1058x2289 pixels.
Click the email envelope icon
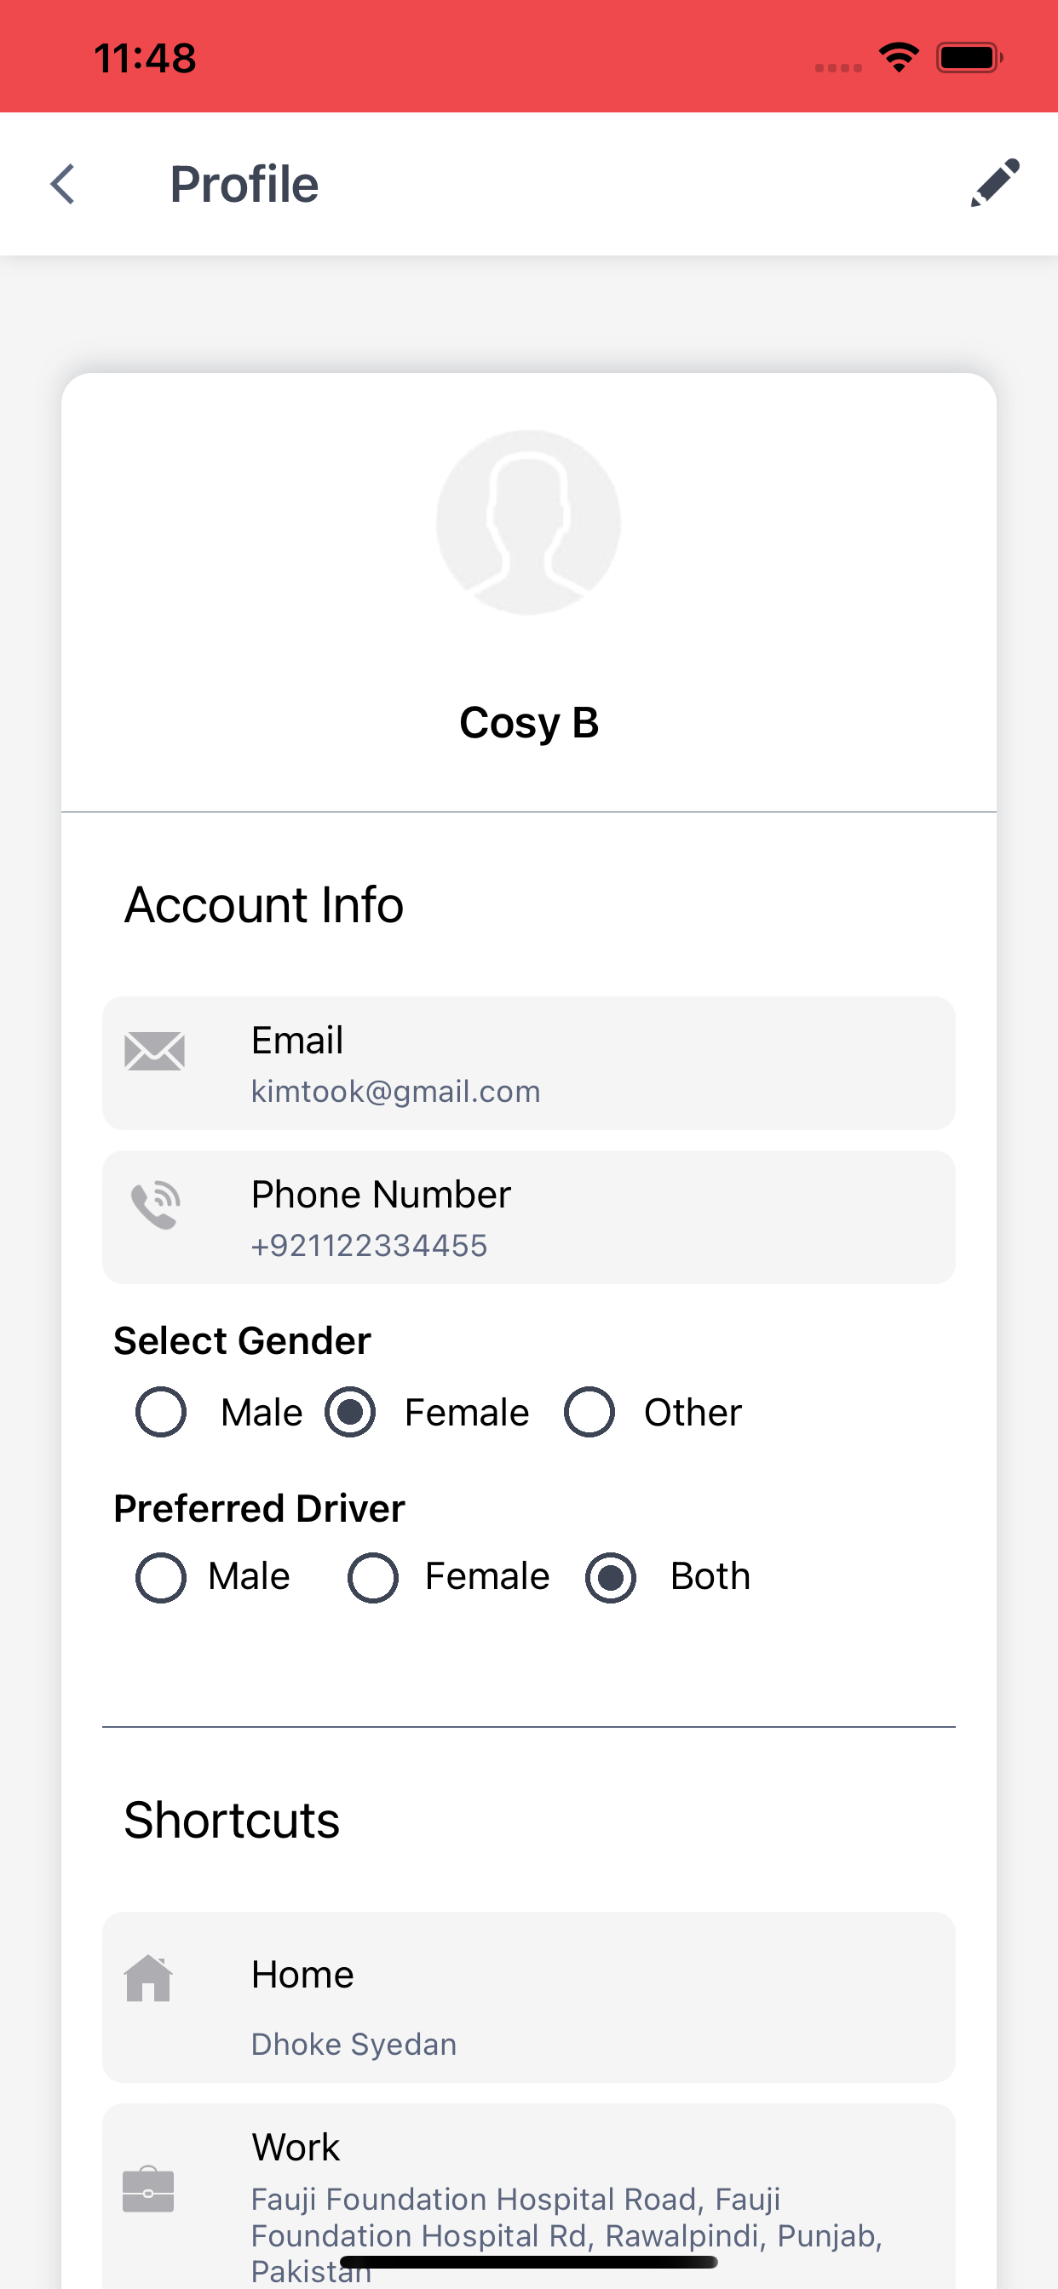click(155, 1051)
